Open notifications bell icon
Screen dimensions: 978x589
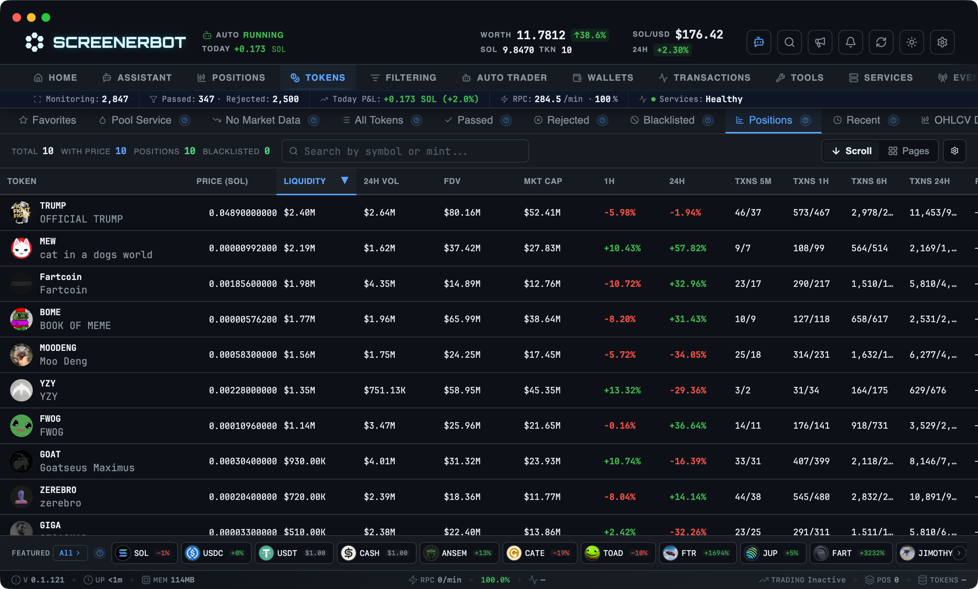point(850,42)
